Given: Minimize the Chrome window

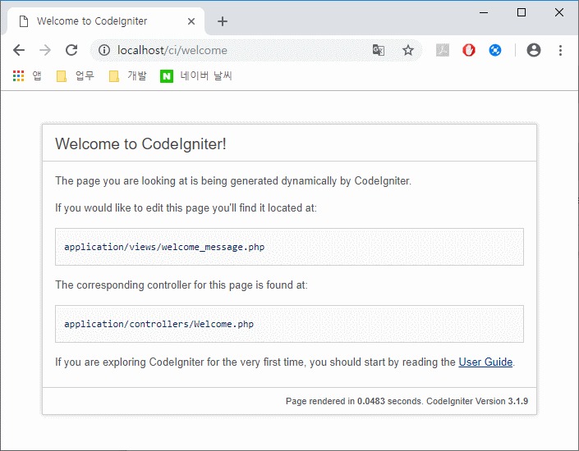Looking at the screenshot, I should (x=484, y=12).
